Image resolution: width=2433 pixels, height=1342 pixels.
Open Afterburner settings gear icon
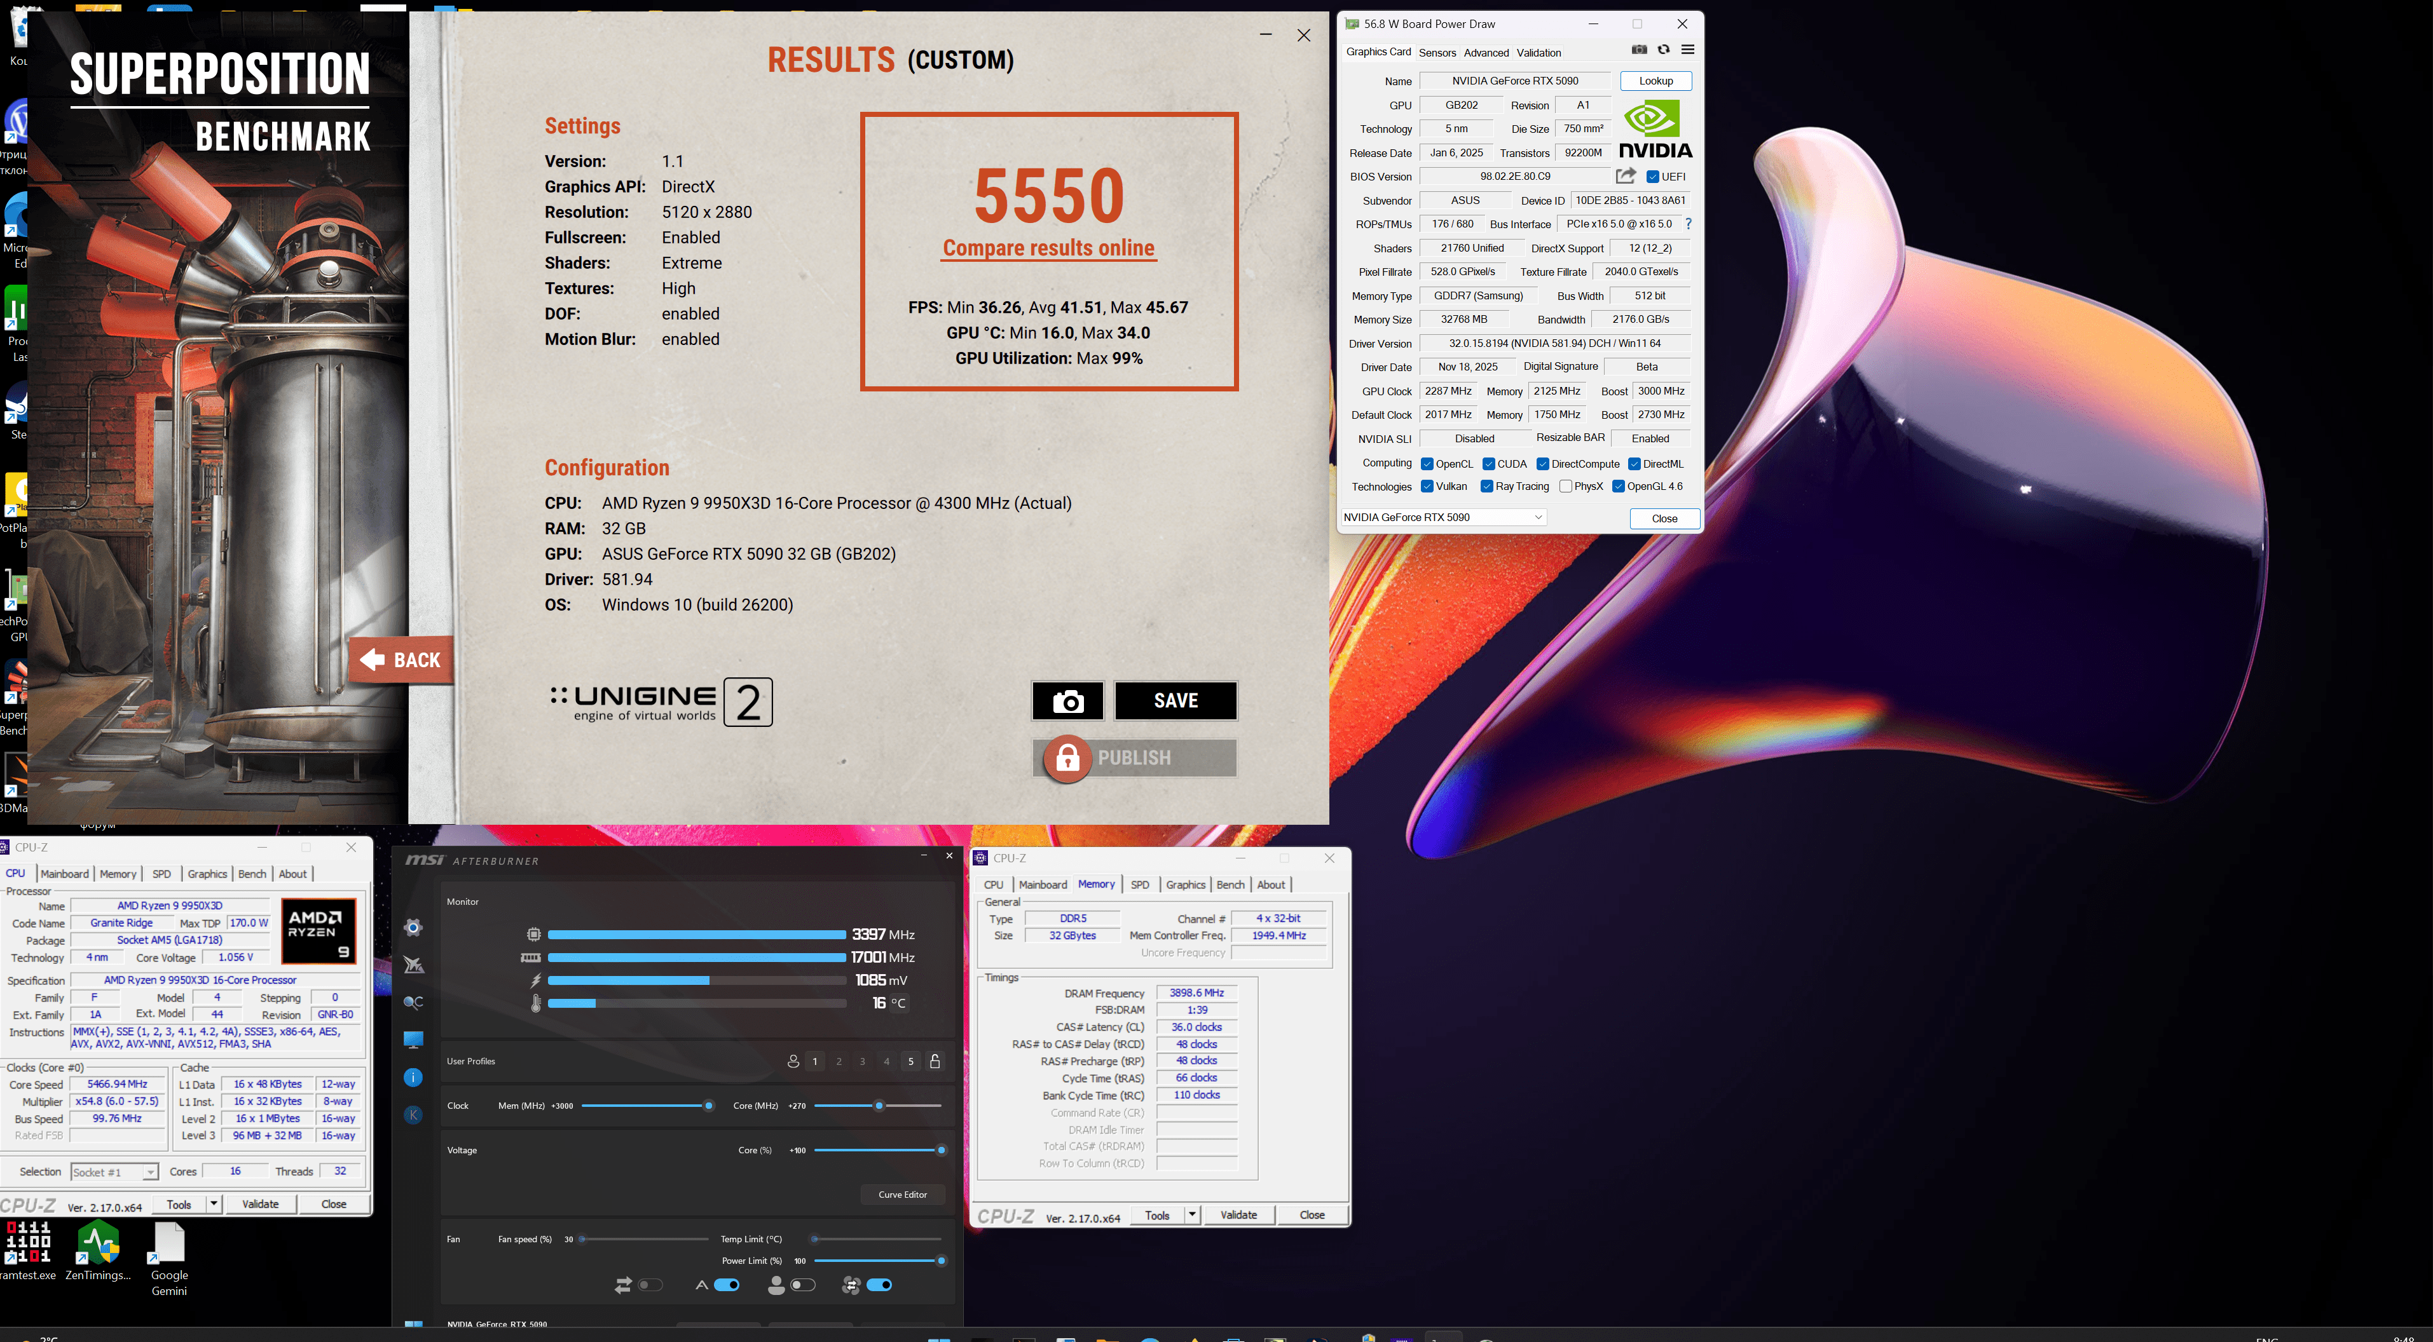click(413, 928)
